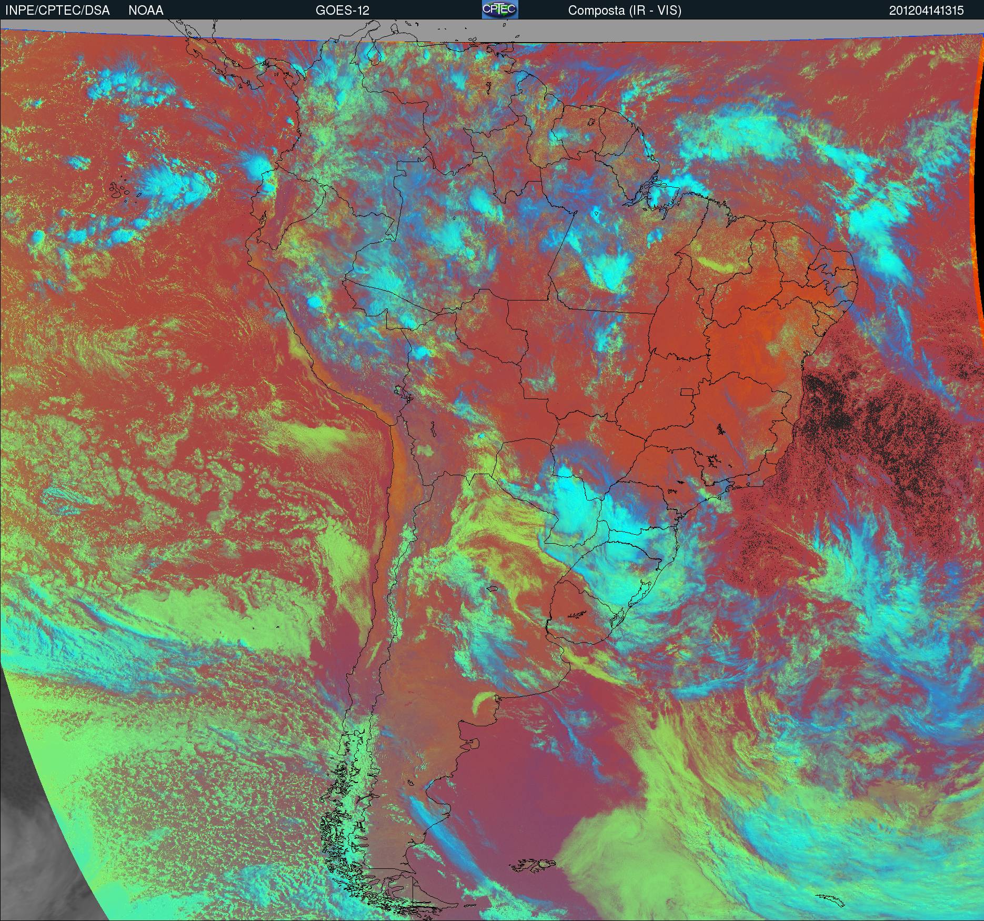Click the INPE/CPTEC/DSA header label
984x921 pixels.
click(x=57, y=11)
